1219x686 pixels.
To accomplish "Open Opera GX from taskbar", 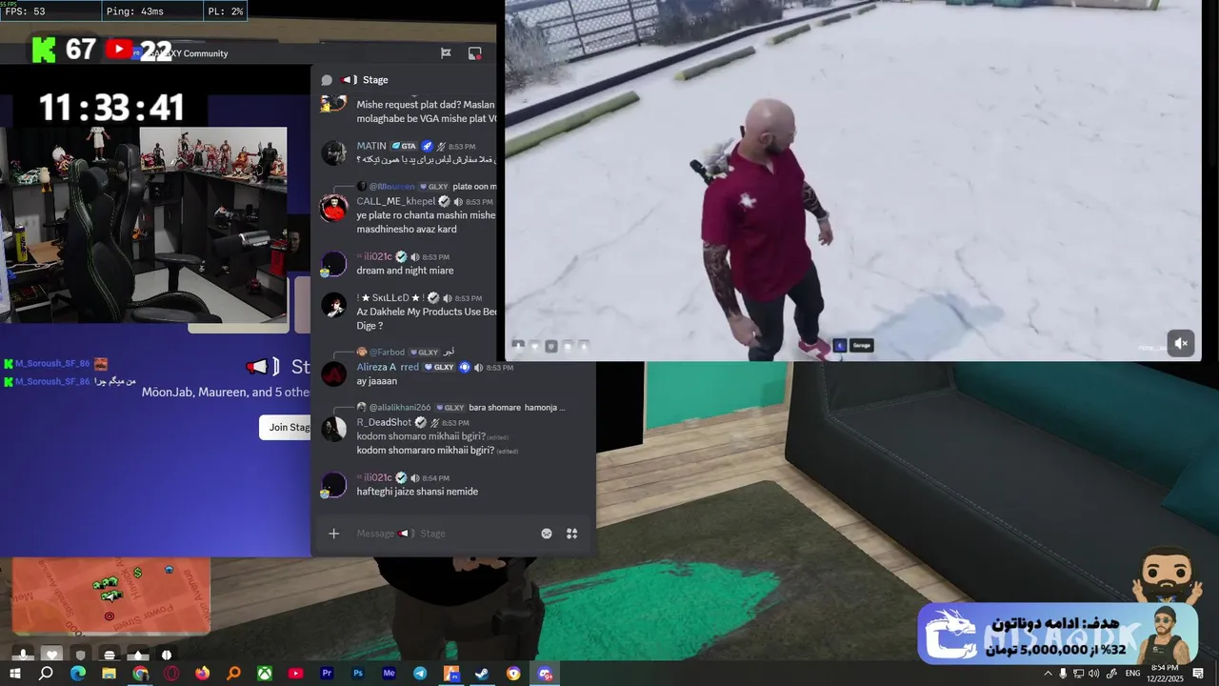I will (x=171, y=674).
